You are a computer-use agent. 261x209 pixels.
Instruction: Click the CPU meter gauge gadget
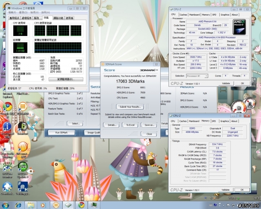point(239,108)
